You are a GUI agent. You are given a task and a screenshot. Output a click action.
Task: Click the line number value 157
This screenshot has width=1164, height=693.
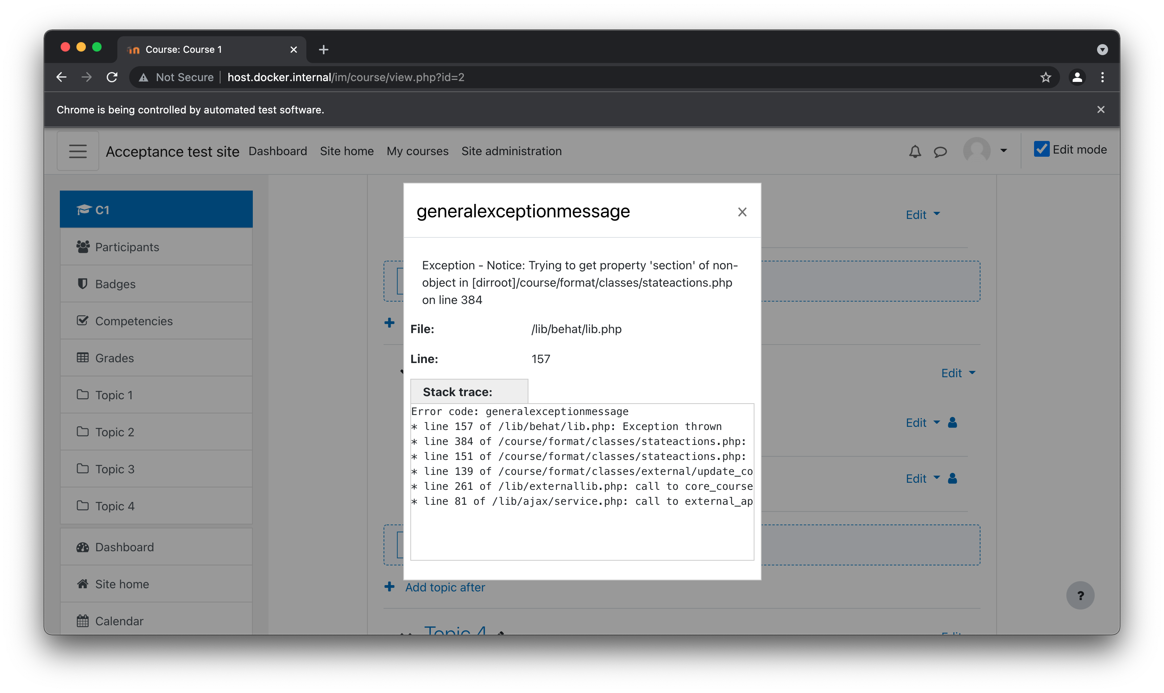coord(541,359)
